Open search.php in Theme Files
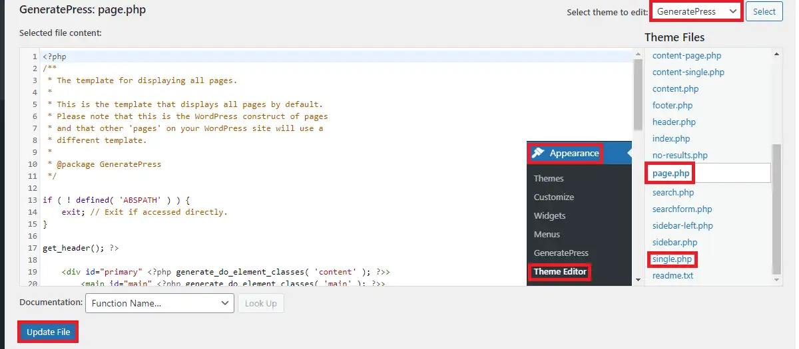The height and width of the screenshot is (349, 799). tap(673, 193)
